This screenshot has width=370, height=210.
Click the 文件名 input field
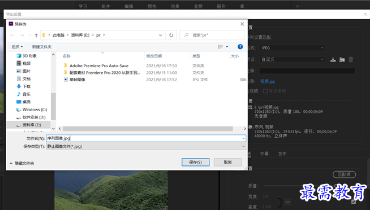(x=146, y=138)
